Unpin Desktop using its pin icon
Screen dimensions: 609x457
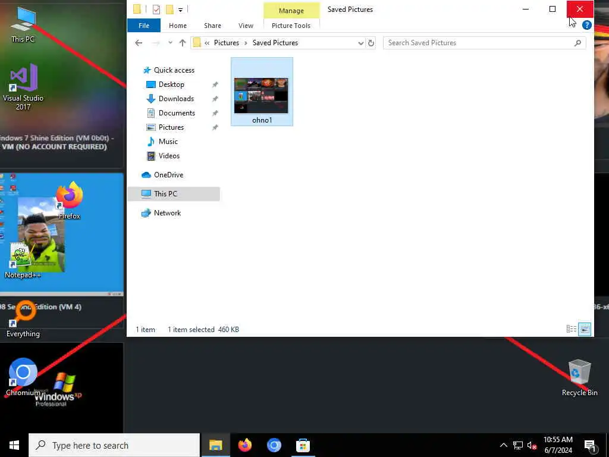(x=215, y=84)
